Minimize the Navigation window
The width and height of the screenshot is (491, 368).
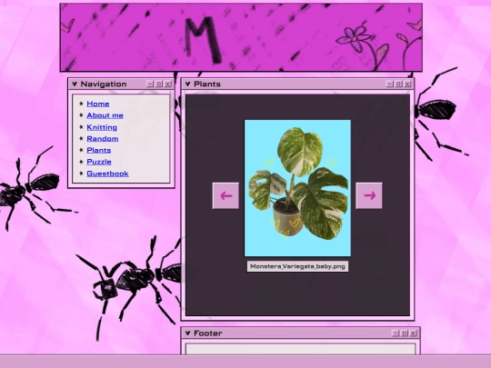click(150, 84)
